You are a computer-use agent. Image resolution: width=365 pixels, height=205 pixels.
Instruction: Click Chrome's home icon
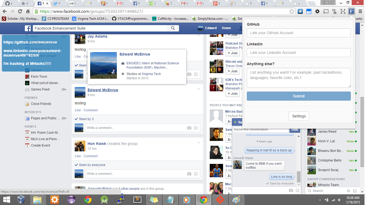[28, 11]
